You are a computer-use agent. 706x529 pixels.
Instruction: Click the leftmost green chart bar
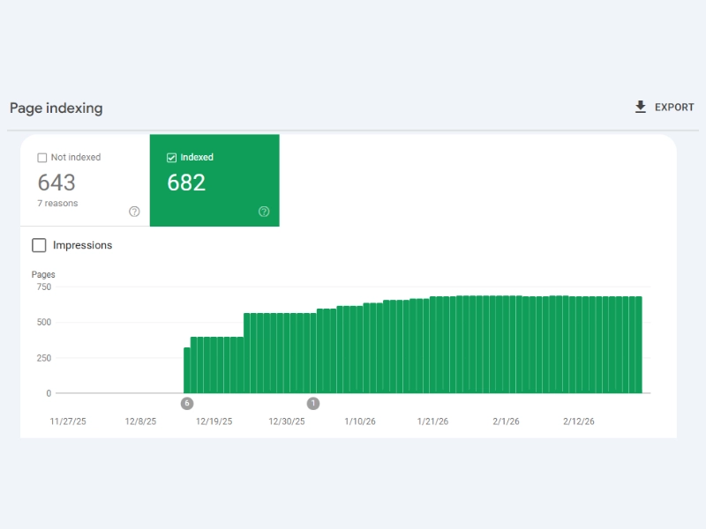(187, 370)
